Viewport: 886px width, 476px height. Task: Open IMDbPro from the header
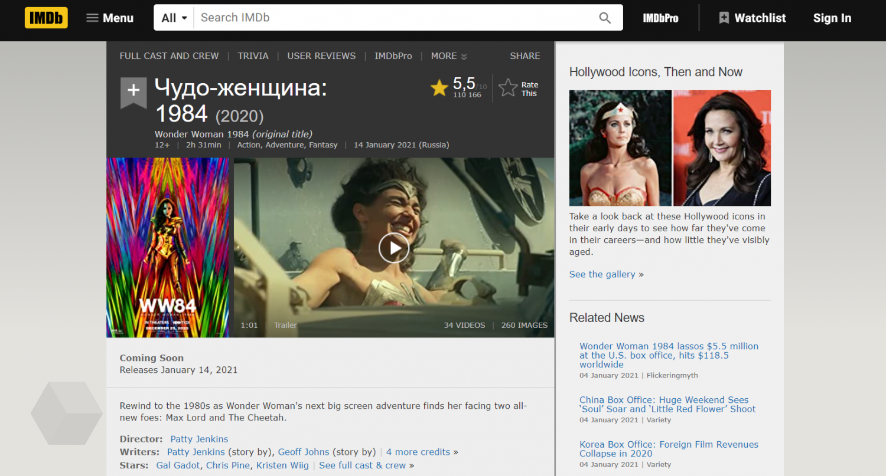coord(660,18)
